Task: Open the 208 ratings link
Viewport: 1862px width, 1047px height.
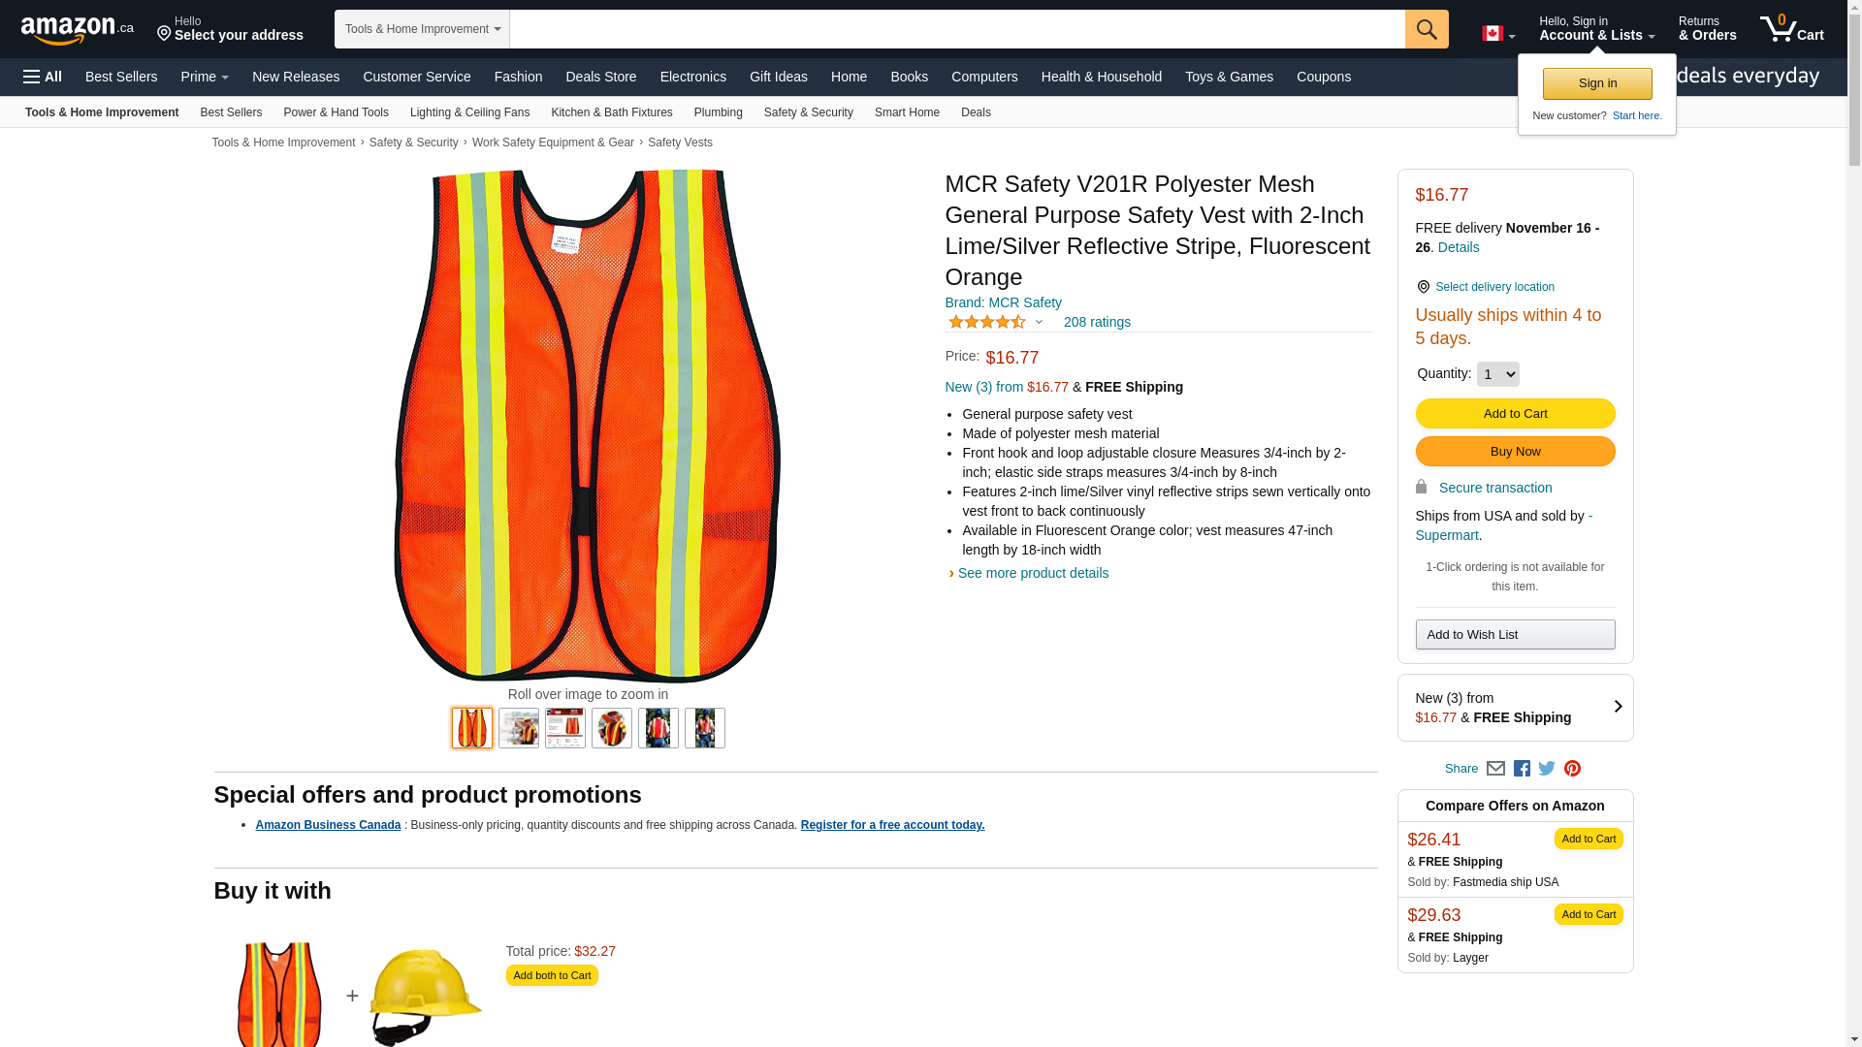Action: (x=1097, y=322)
